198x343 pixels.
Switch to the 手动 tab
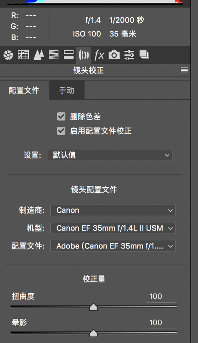point(67,90)
